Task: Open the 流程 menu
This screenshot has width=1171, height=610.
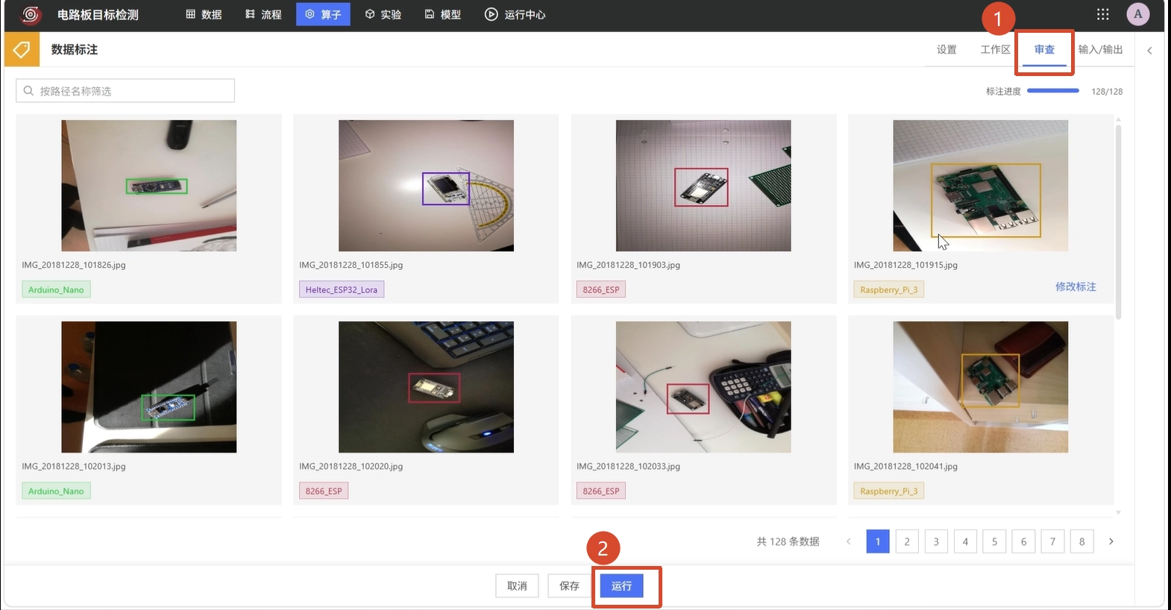Action: [x=263, y=14]
